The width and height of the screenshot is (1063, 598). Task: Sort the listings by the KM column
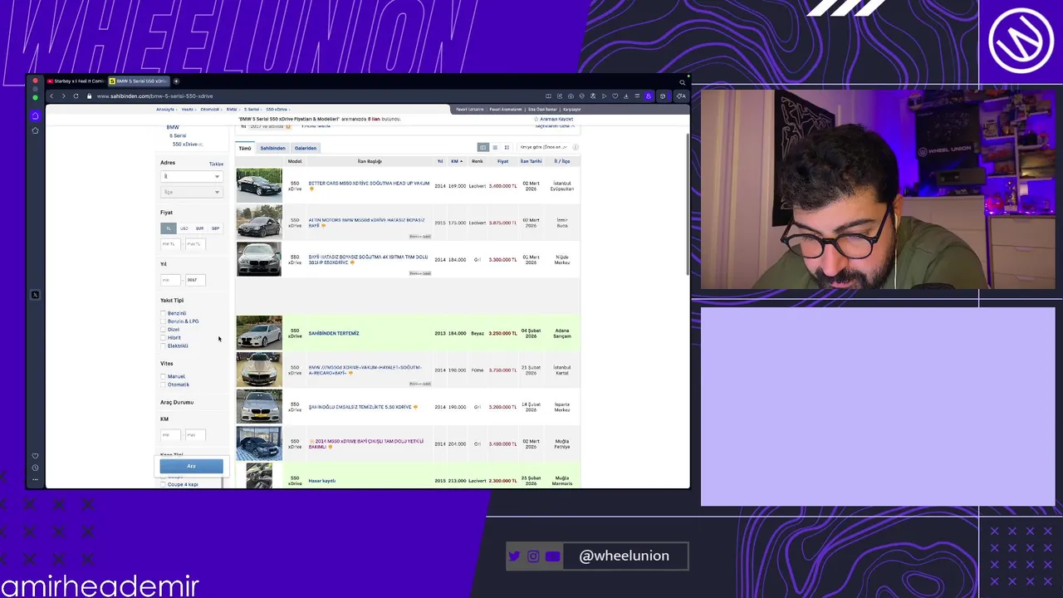[456, 161]
